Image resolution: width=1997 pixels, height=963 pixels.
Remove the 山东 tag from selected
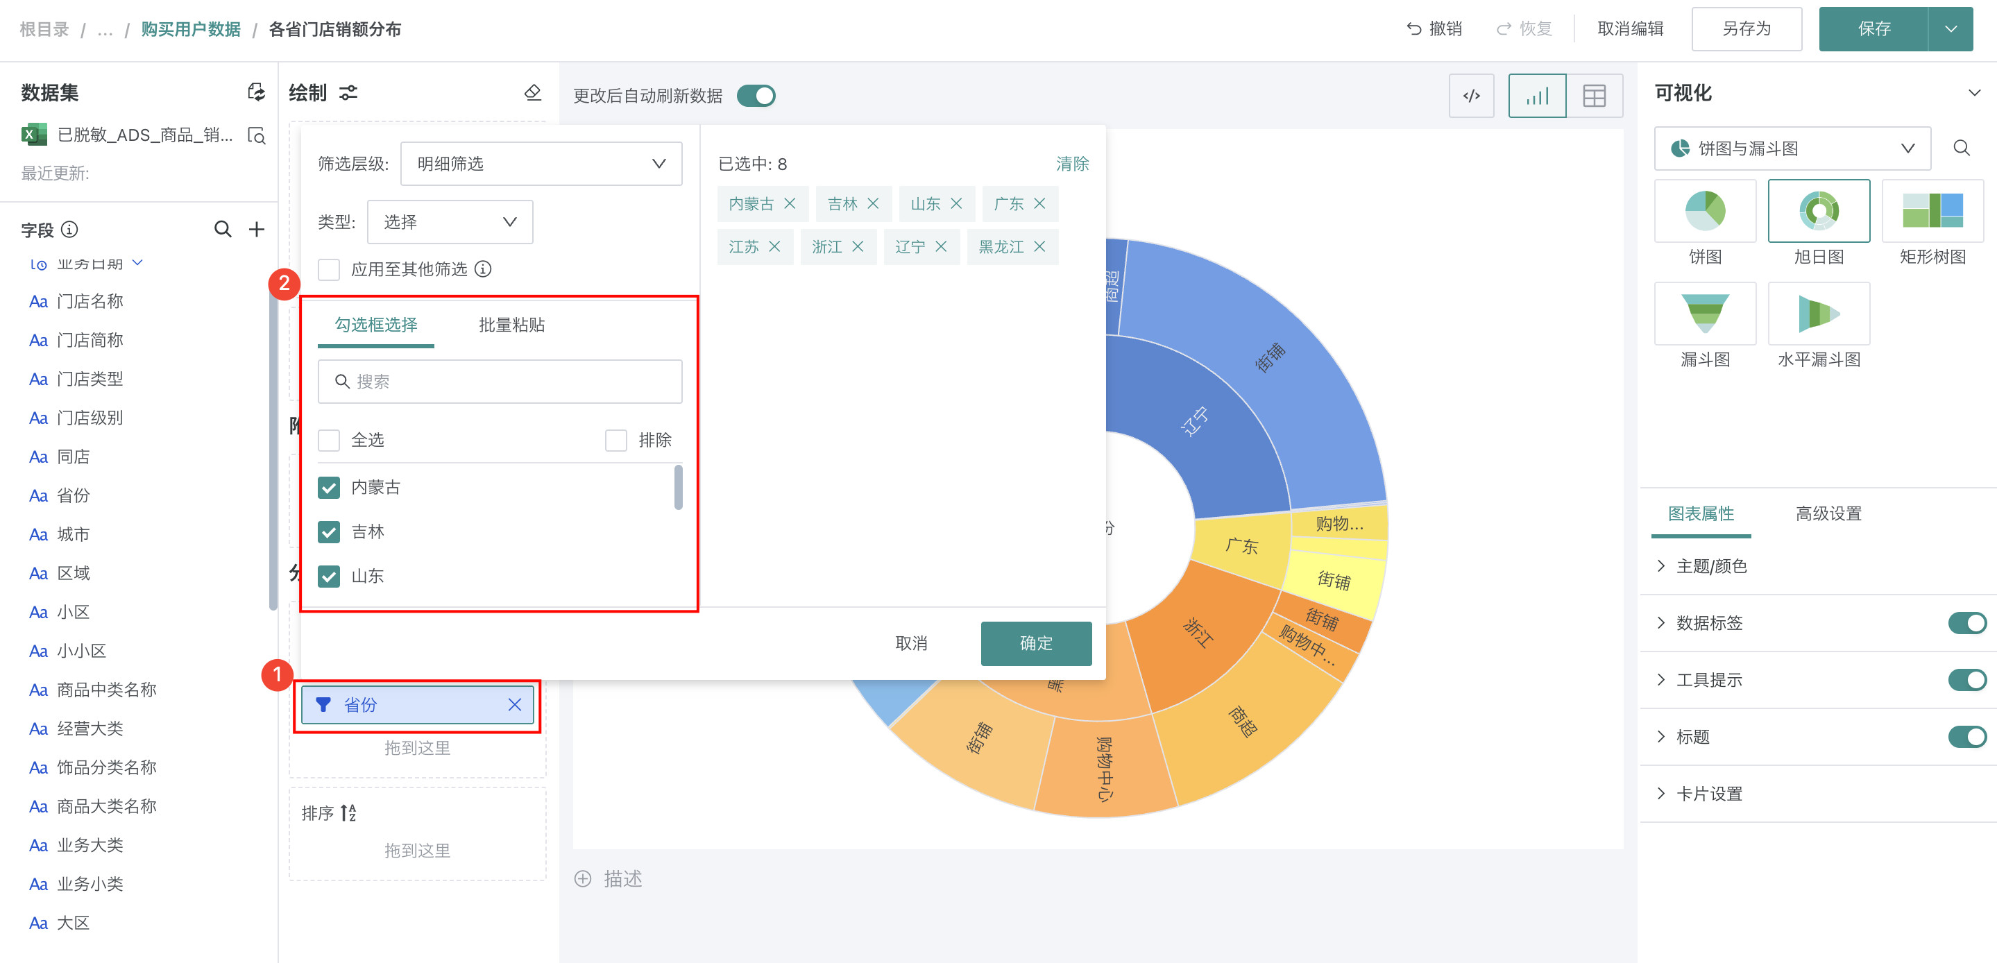956,204
